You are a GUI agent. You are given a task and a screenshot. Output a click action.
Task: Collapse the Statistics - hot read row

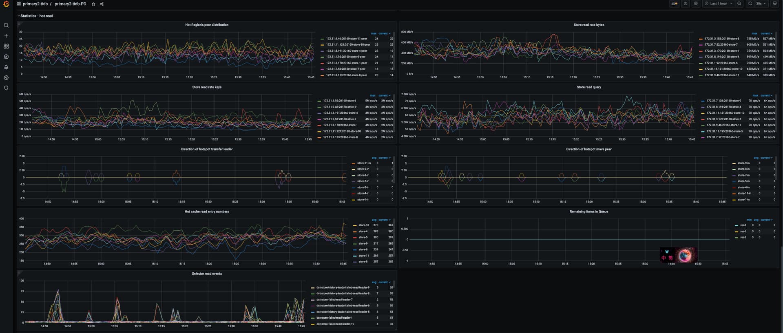[x=37, y=16]
